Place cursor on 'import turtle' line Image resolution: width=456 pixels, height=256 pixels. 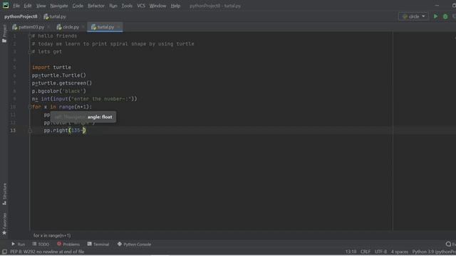click(x=51, y=68)
